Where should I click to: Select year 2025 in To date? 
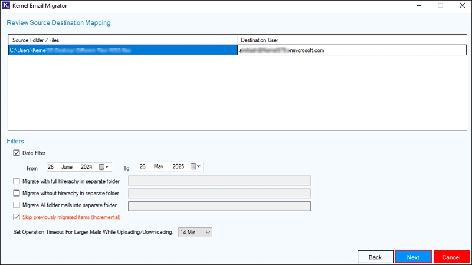[178, 166]
